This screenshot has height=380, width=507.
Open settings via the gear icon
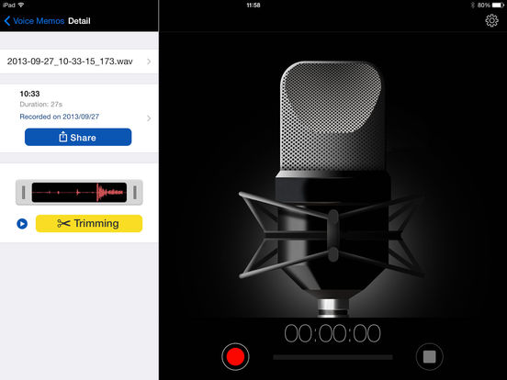coord(491,20)
